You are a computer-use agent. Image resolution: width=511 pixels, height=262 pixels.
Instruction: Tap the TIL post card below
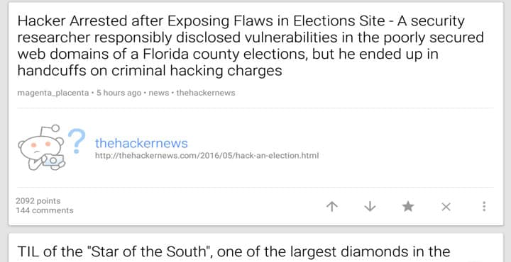tap(255, 248)
